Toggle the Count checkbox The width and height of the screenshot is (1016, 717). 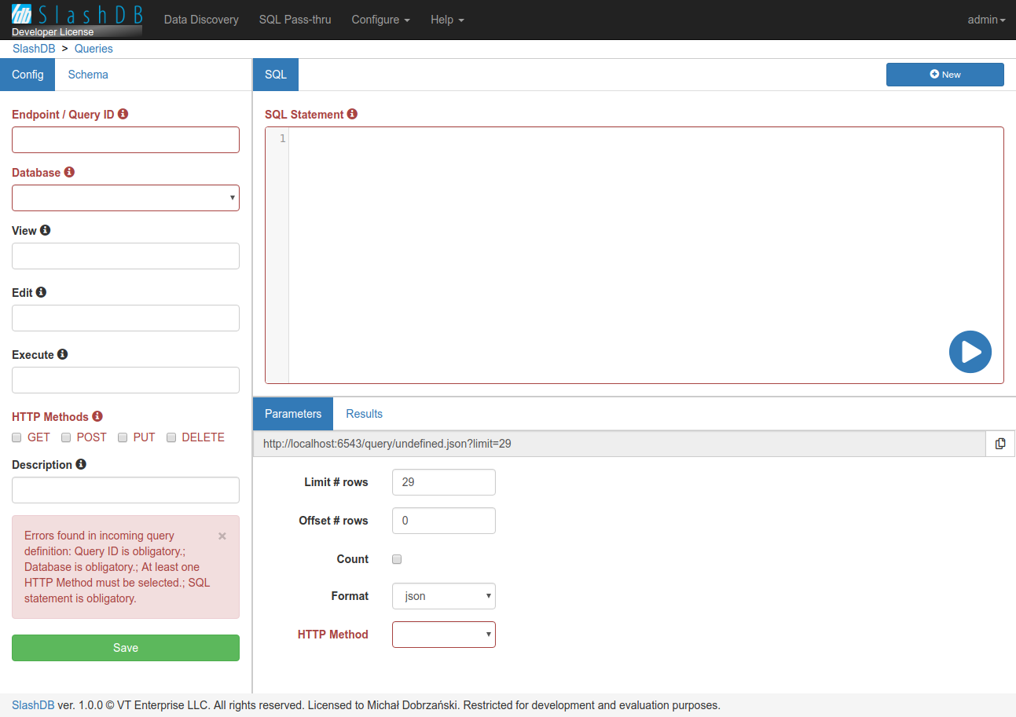pos(397,559)
